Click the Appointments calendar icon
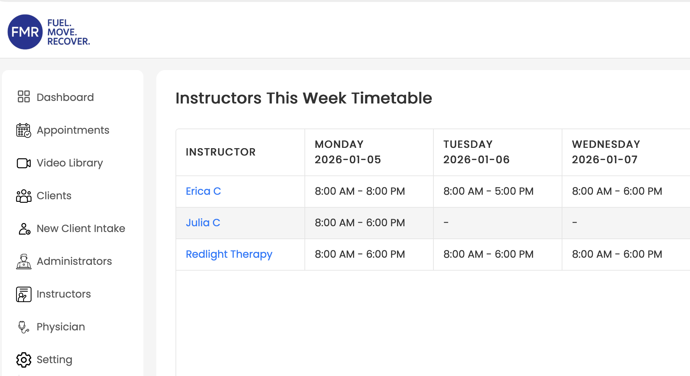Screen dimensions: 690x376 (23, 130)
